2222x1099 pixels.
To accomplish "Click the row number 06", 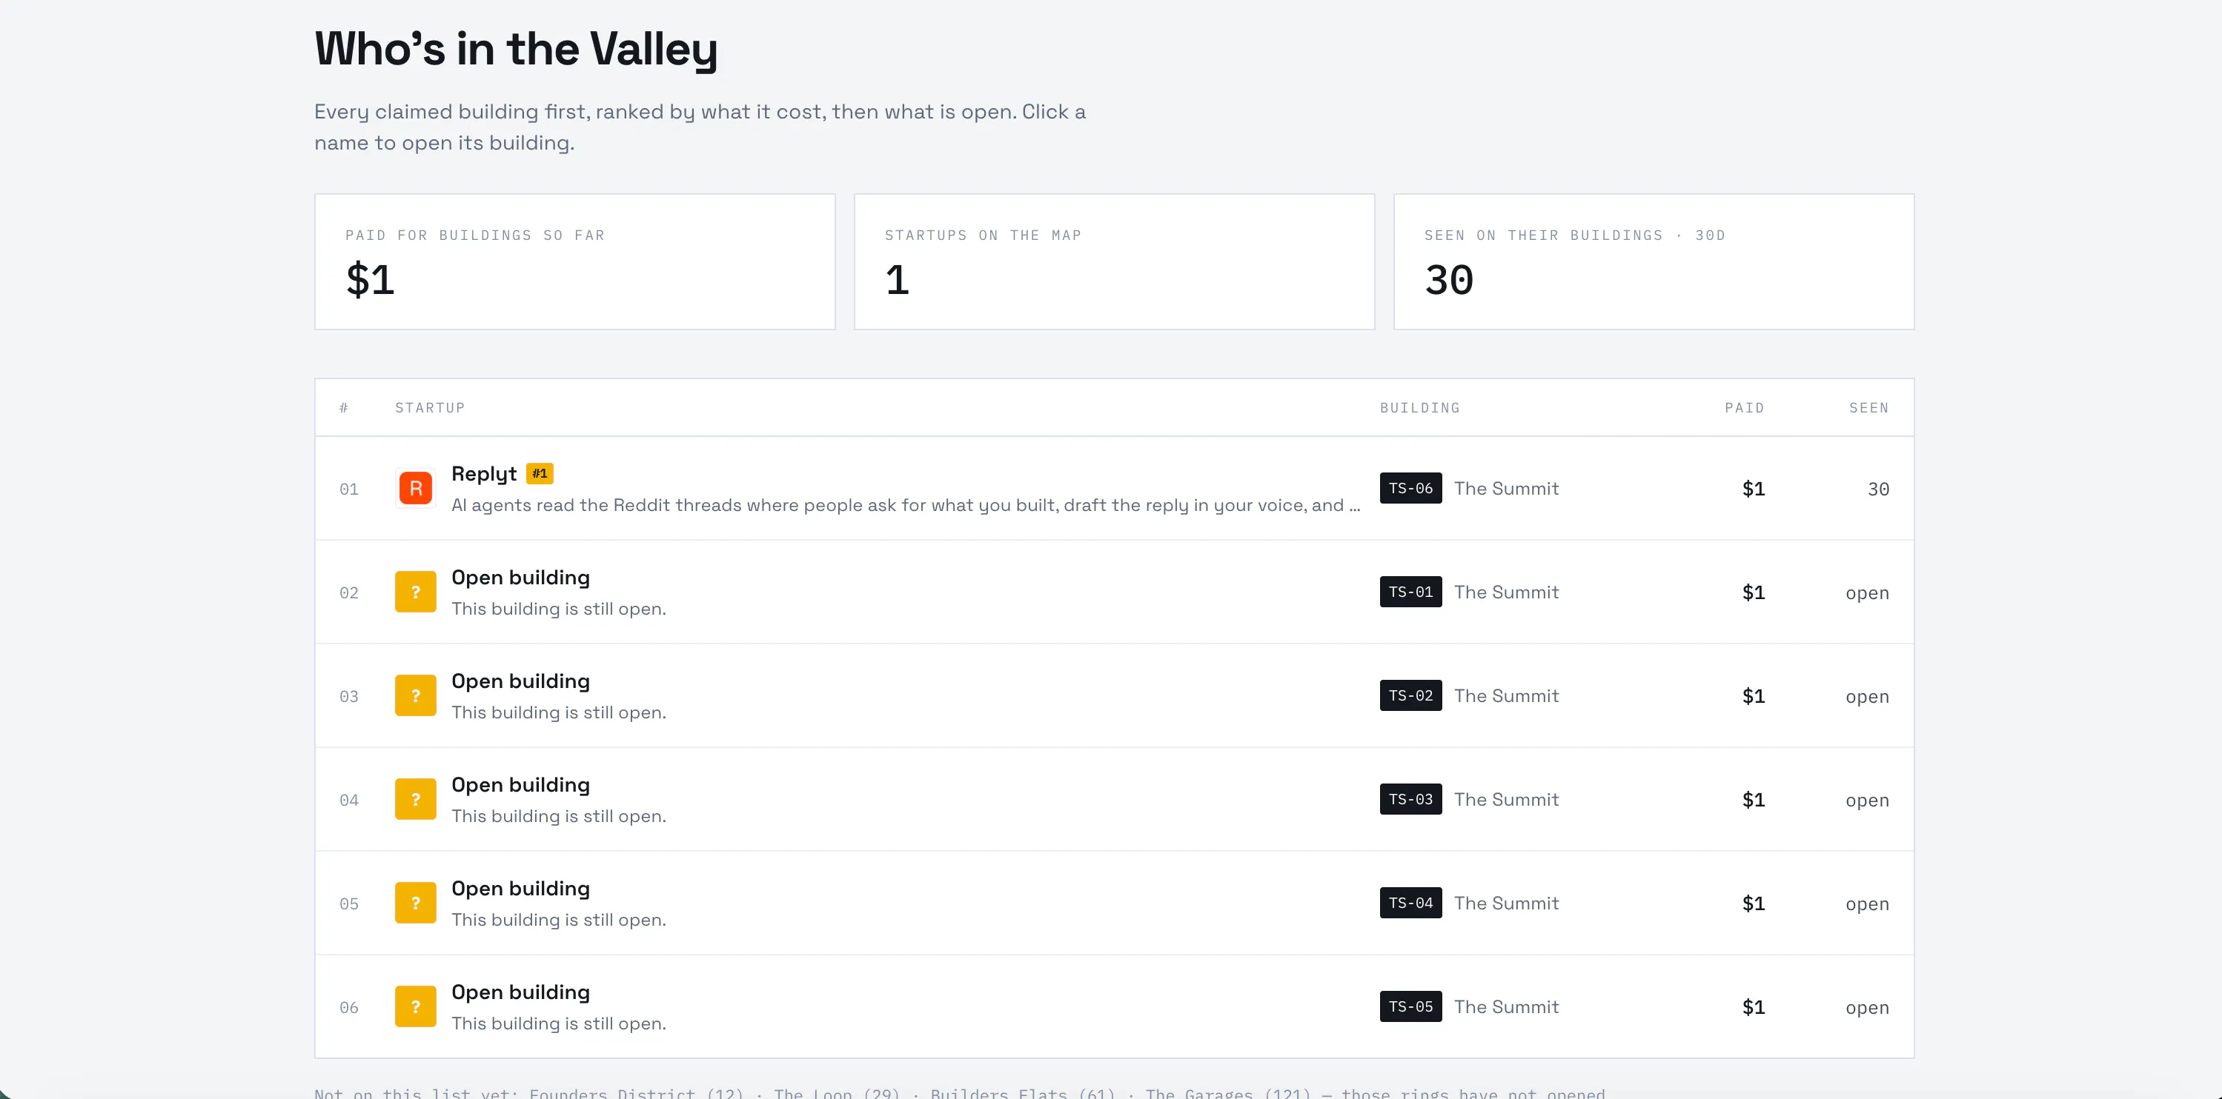I will click(x=348, y=1006).
